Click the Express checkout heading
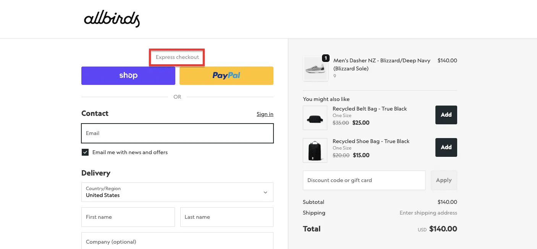 tap(176, 57)
